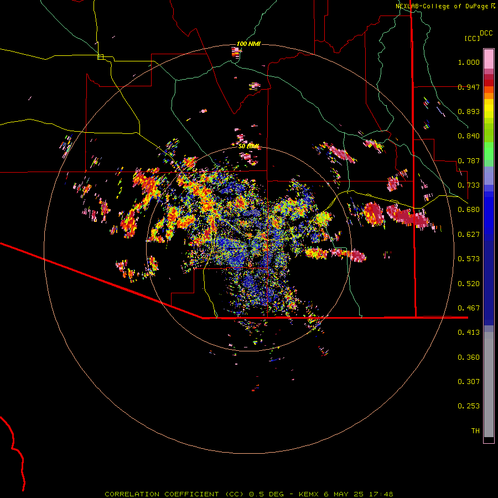Click the 0.787 scale value

tap(469, 160)
